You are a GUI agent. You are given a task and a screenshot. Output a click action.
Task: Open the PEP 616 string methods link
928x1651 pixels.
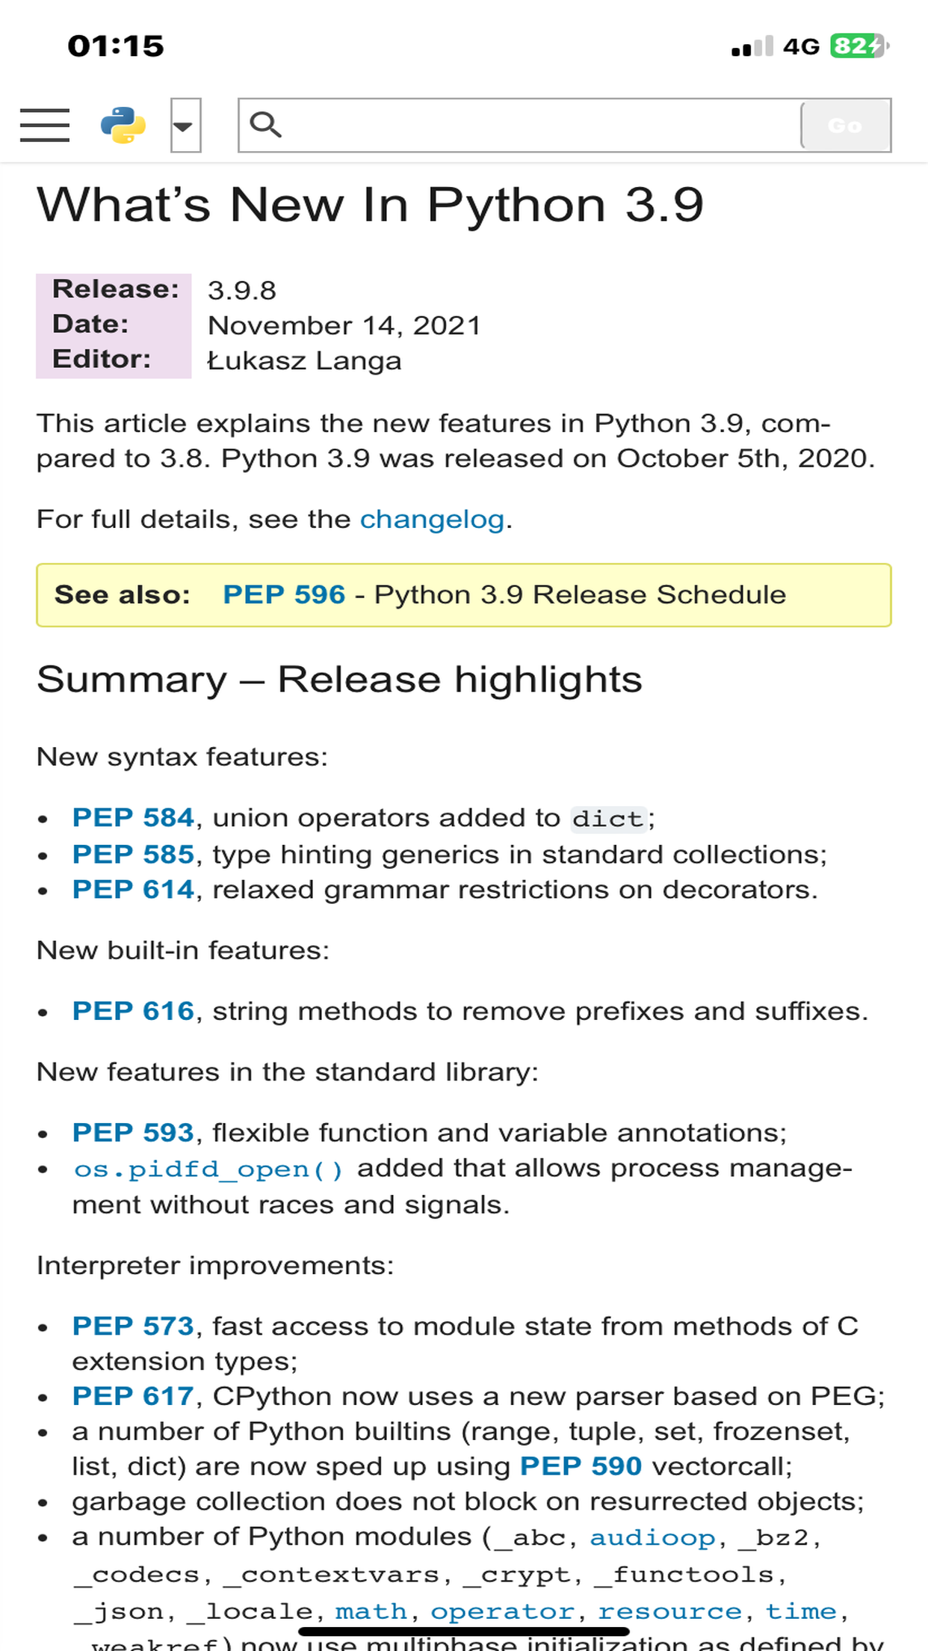click(132, 1010)
